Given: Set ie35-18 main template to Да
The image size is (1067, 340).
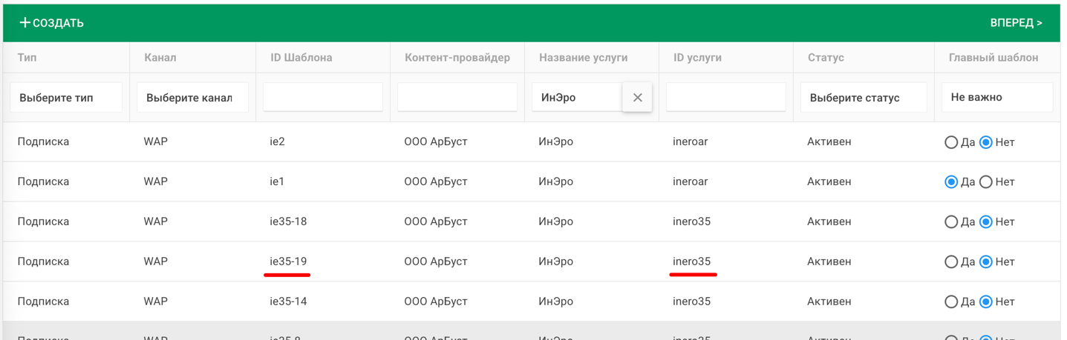Looking at the screenshot, I should [950, 222].
